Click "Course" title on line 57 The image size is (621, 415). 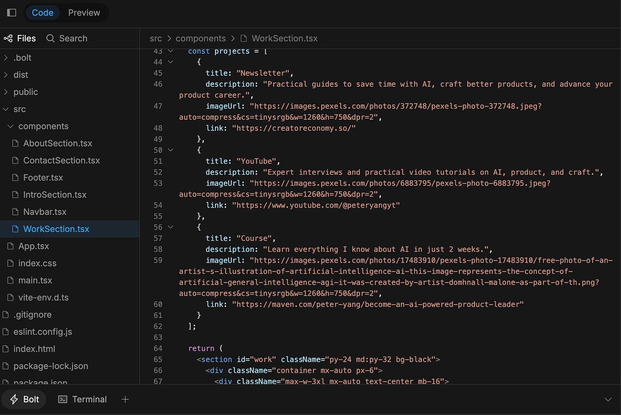tap(254, 238)
